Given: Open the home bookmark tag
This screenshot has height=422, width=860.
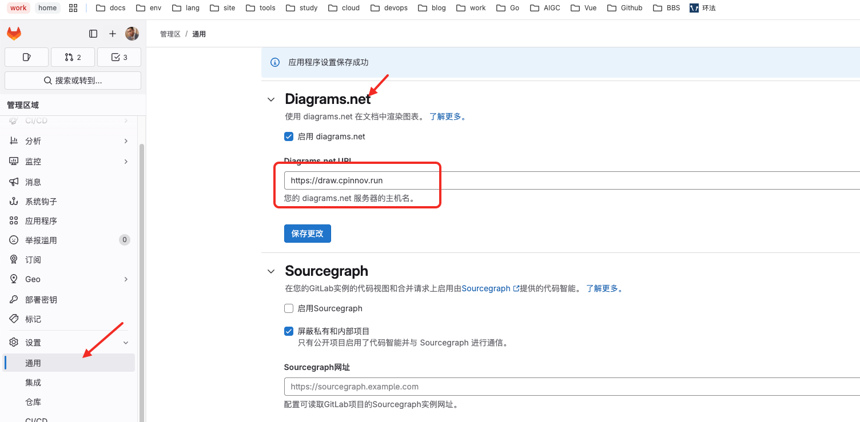Looking at the screenshot, I should tap(47, 8).
